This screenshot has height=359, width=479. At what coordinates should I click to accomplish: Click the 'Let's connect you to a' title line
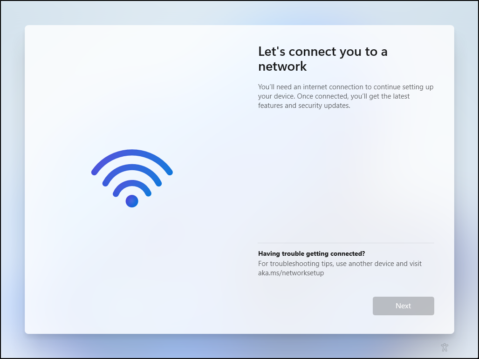tap(323, 52)
